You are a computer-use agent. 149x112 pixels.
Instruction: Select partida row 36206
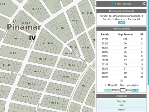click(121, 44)
